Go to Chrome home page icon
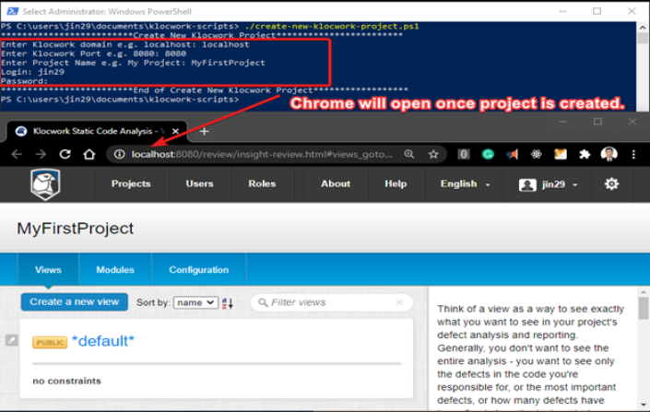Screen dimensions: 650x412 click(x=89, y=154)
